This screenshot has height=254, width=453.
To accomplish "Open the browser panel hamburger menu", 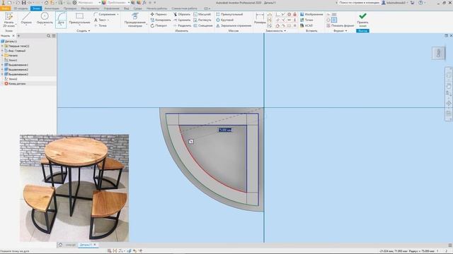I will click(x=54, y=36).
